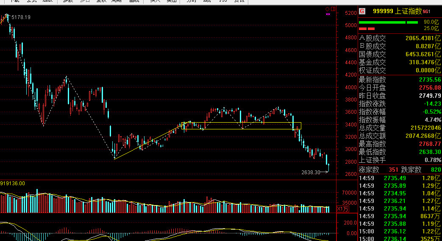Click the 指数涨跌 value -14.23
Image resolution: width=442 pixels, height=241 pixels.
click(432, 104)
